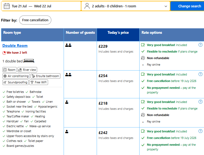Click single-guest icon in the £242 row
This screenshot has width=204, height=155.
point(67,132)
